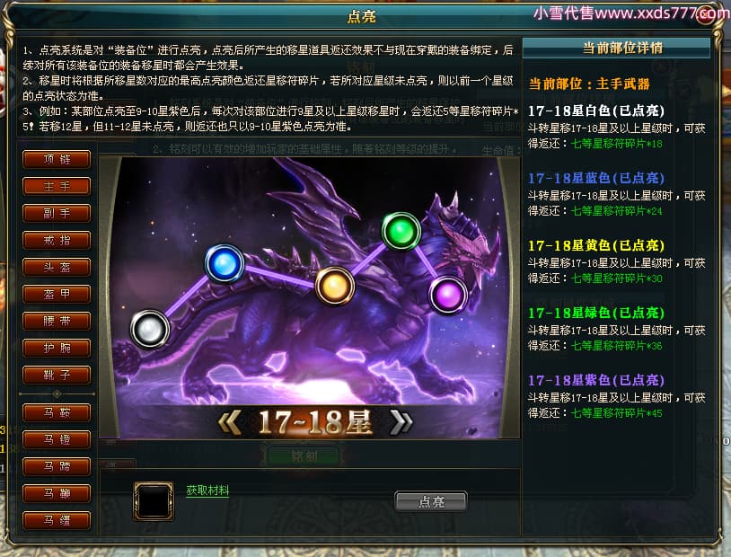Open the 获取材料 link

point(207,491)
